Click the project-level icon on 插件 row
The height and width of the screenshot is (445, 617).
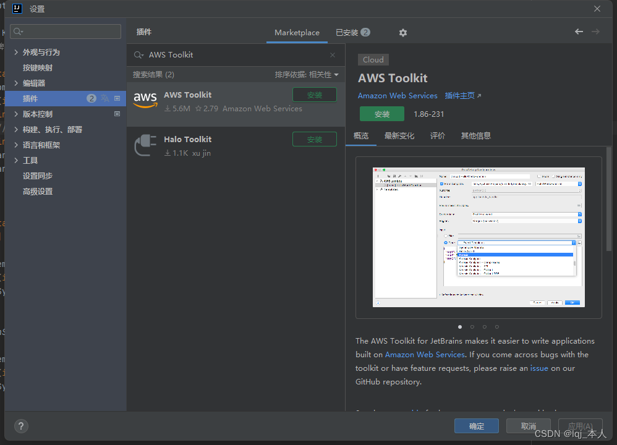(117, 98)
